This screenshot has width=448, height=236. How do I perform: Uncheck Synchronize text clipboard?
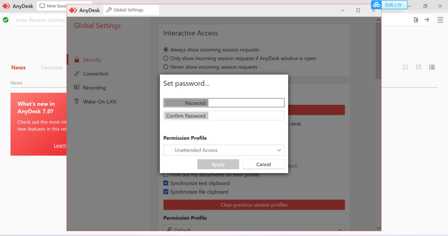click(x=166, y=183)
